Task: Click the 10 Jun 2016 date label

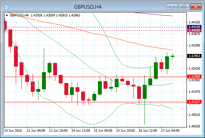Action: [x=13, y=131]
